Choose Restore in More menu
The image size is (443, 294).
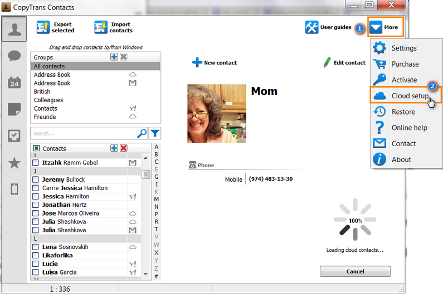[x=406, y=112]
